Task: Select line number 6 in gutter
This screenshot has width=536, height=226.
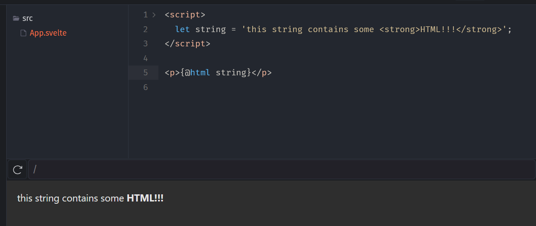Action: (145, 87)
